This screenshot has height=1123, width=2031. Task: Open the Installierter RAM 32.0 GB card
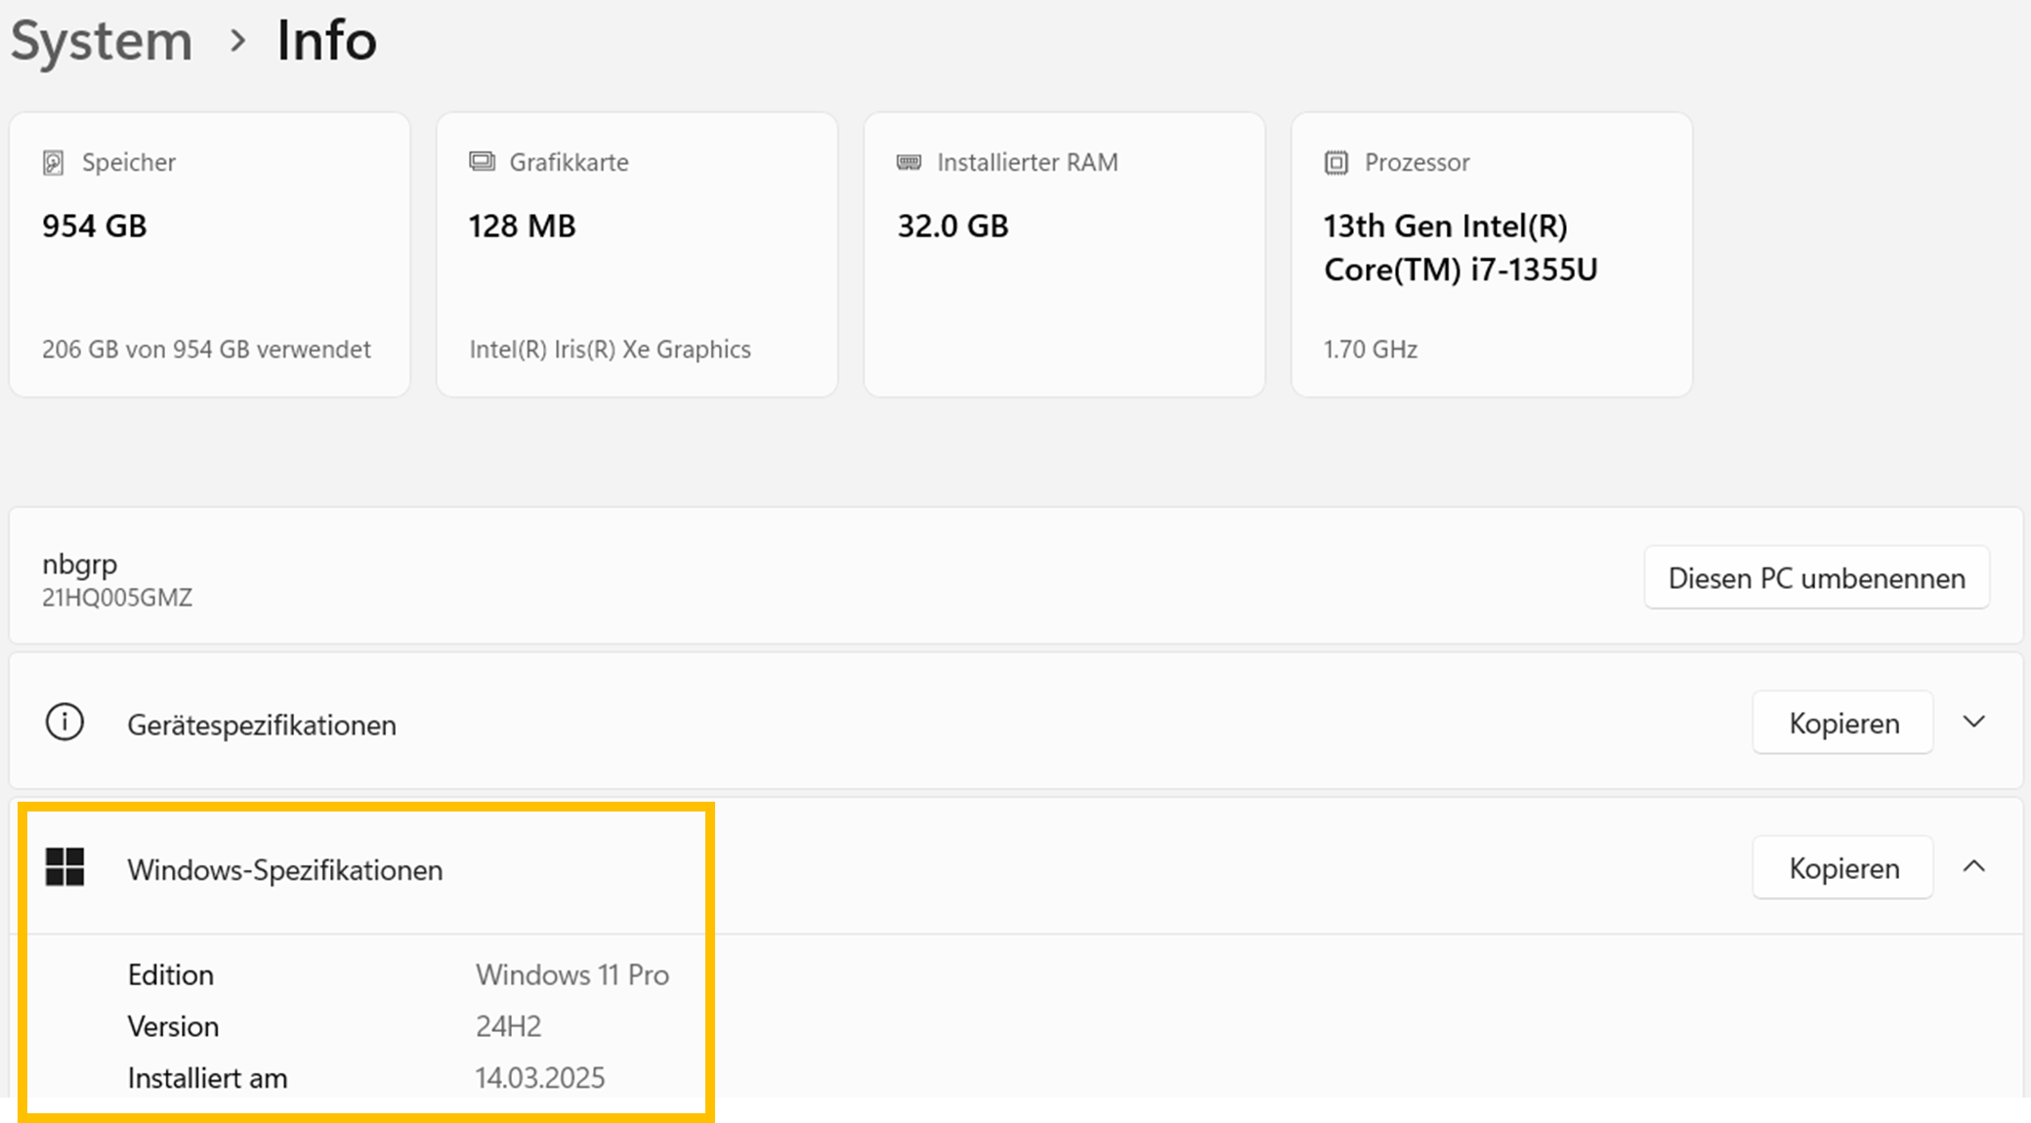[1064, 255]
